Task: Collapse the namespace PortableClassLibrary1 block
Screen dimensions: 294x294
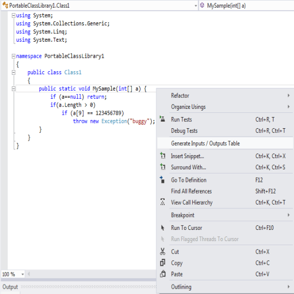Action: (14, 56)
